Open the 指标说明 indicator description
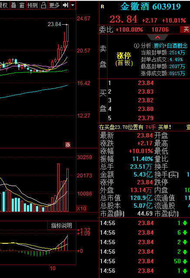 [62, 226]
